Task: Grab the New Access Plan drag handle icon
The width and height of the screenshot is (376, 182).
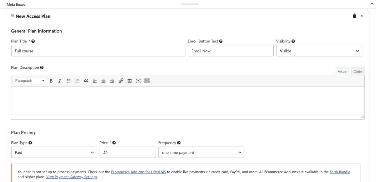Action: (x=13, y=16)
